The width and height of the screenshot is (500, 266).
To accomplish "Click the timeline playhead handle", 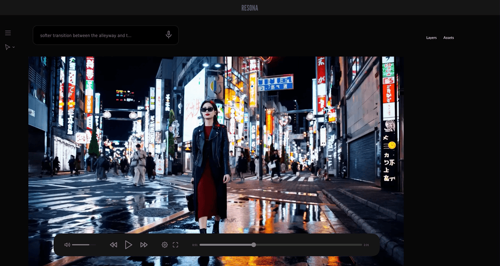I will pos(254,245).
